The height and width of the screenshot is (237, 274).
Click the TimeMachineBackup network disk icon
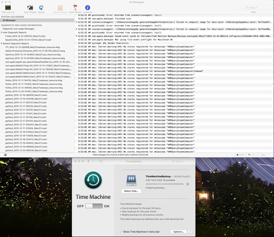pyautogui.click(x=131, y=181)
